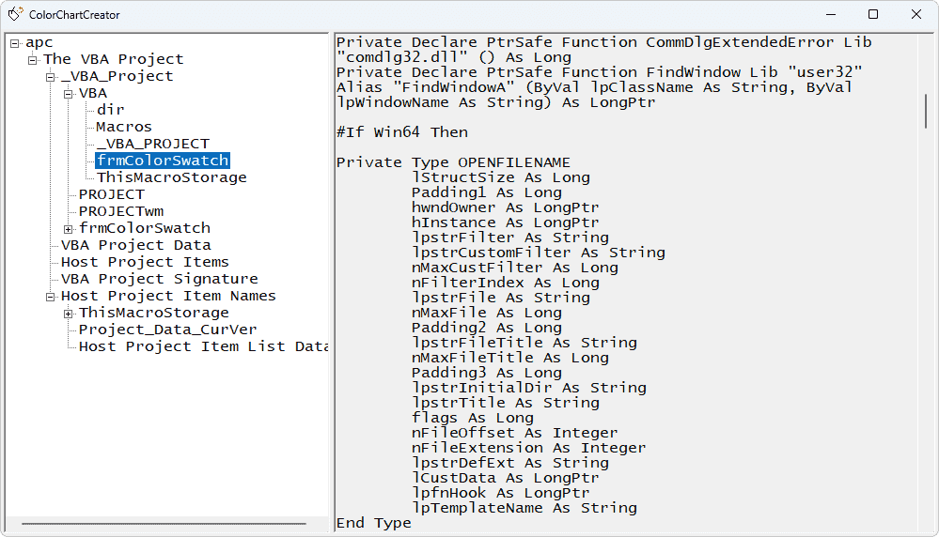The height and width of the screenshot is (537, 939).
Task: Expand the ThisMacroStorage child node
Action: tap(69, 314)
